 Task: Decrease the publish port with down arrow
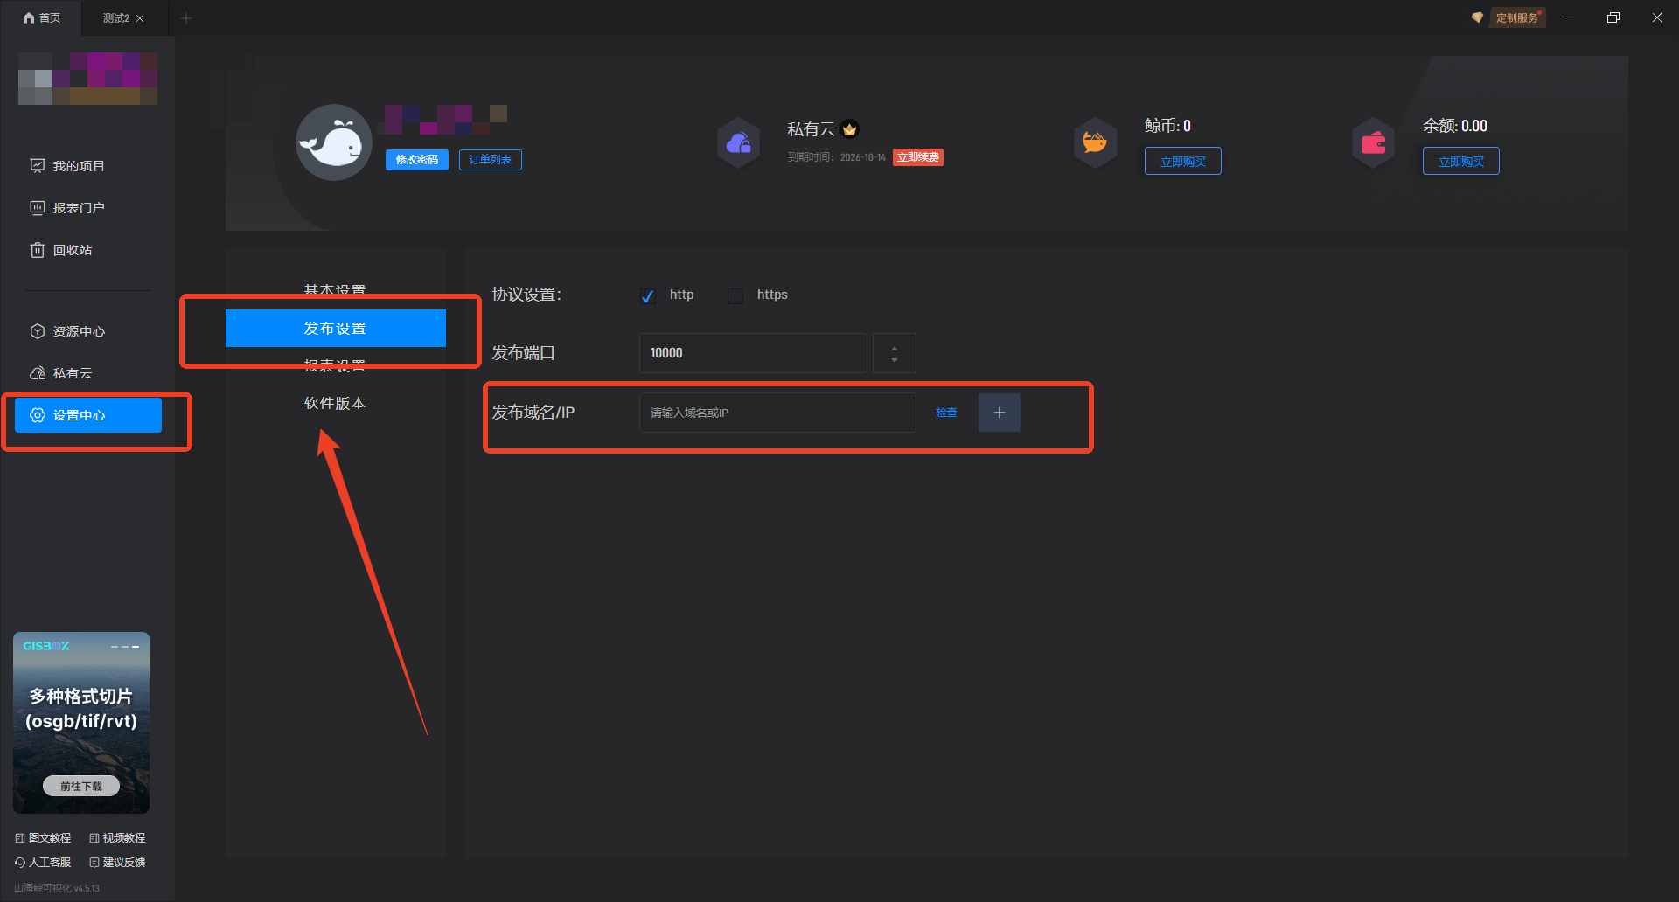[894, 360]
